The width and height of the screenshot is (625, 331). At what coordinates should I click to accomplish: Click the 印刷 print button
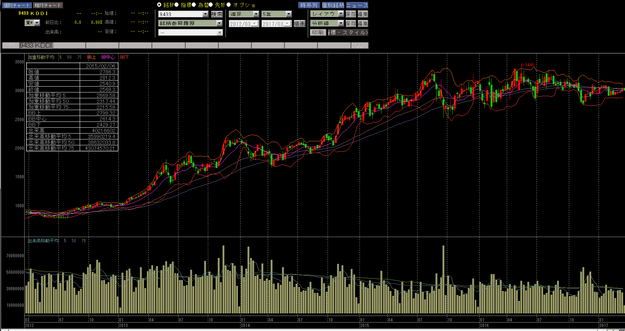(x=318, y=32)
